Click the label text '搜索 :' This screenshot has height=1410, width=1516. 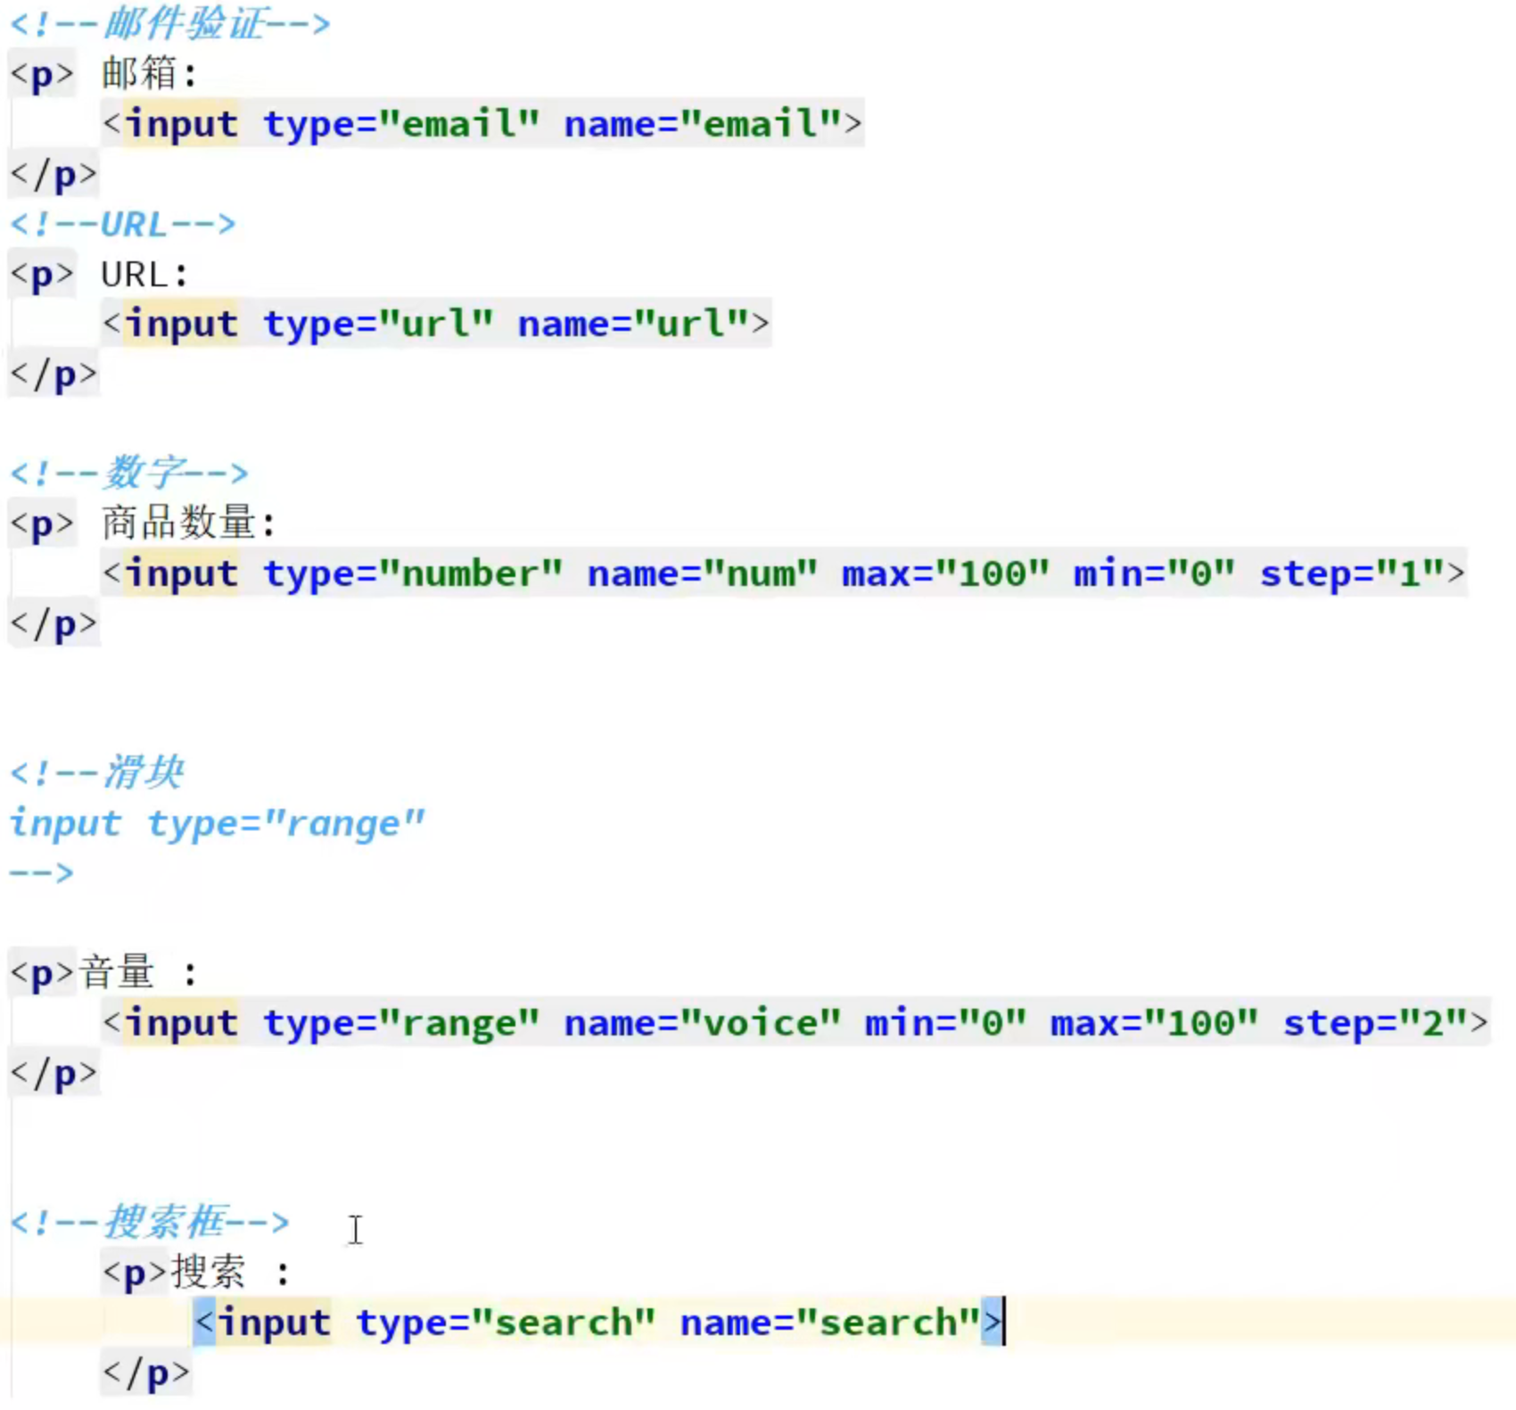[x=230, y=1272]
